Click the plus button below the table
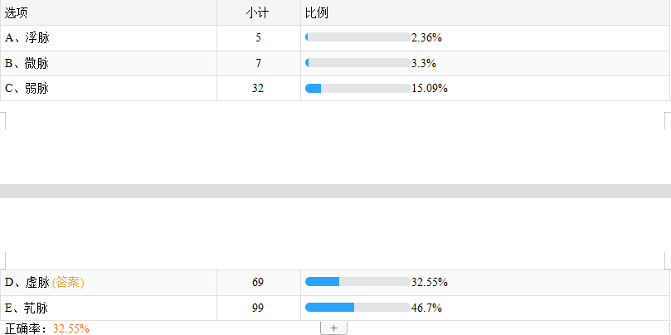The image size is (671, 335). coord(333,328)
